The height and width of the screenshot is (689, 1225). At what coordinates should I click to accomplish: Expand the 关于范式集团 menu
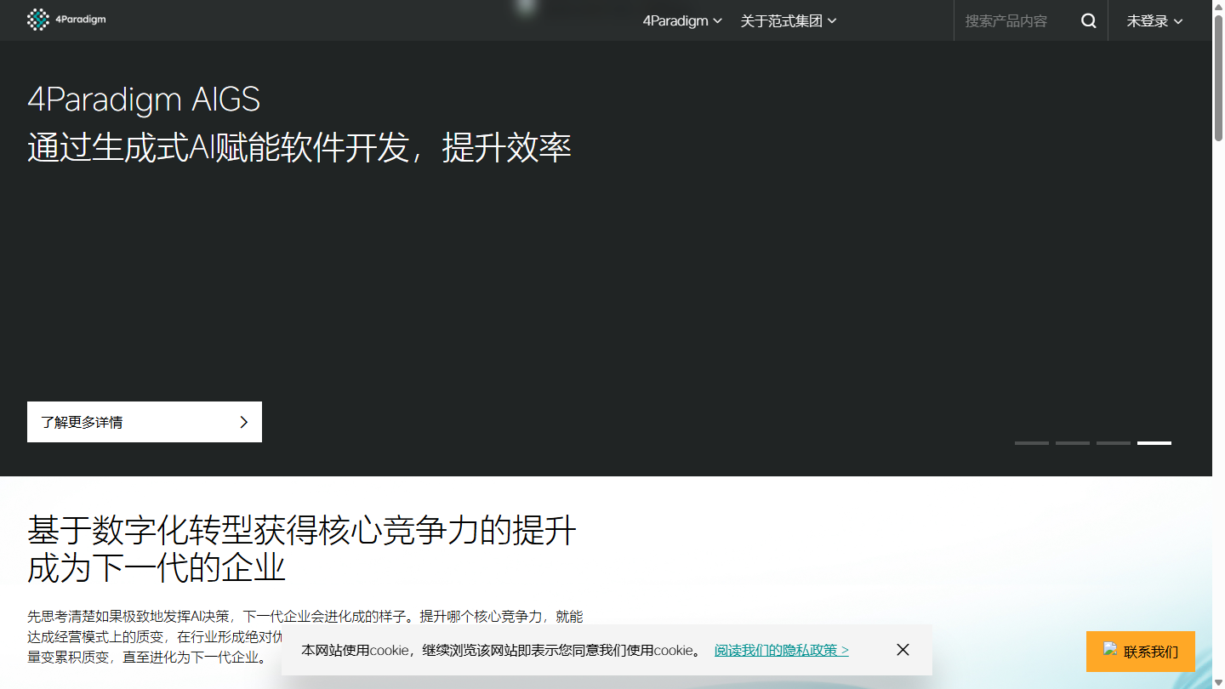coord(789,21)
